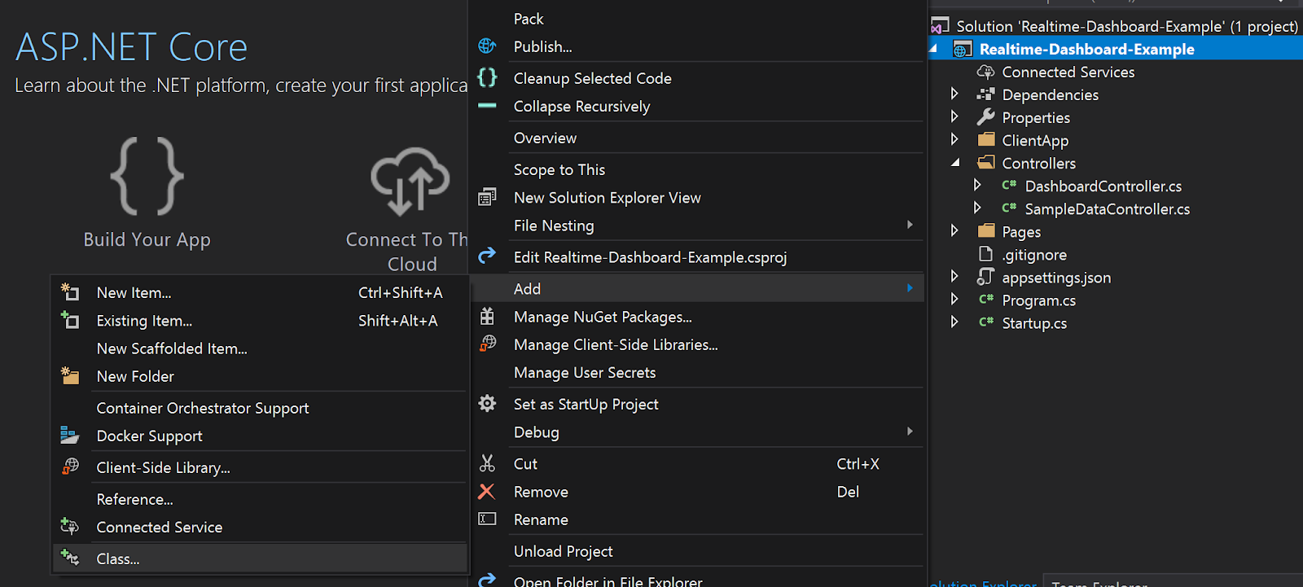Image resolution: width=1303 pixels, height=587 pixels.
Task: Click the New Item icon in Add submenu
Action: 70,292
